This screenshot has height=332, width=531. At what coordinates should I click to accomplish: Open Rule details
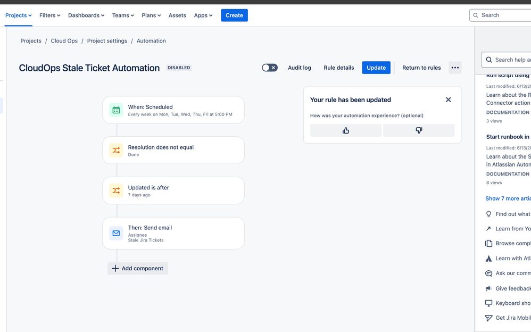pyautogui.click(x=338, y=68)
